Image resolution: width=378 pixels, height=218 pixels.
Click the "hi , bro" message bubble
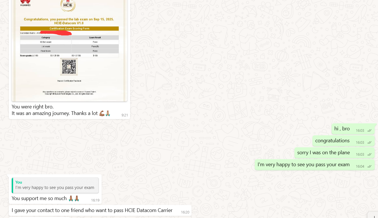click(342, 129)
